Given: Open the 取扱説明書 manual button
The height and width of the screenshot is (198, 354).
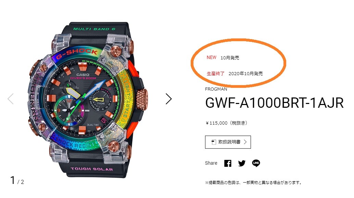Looking at the screenshot, I should pos(228,142).
